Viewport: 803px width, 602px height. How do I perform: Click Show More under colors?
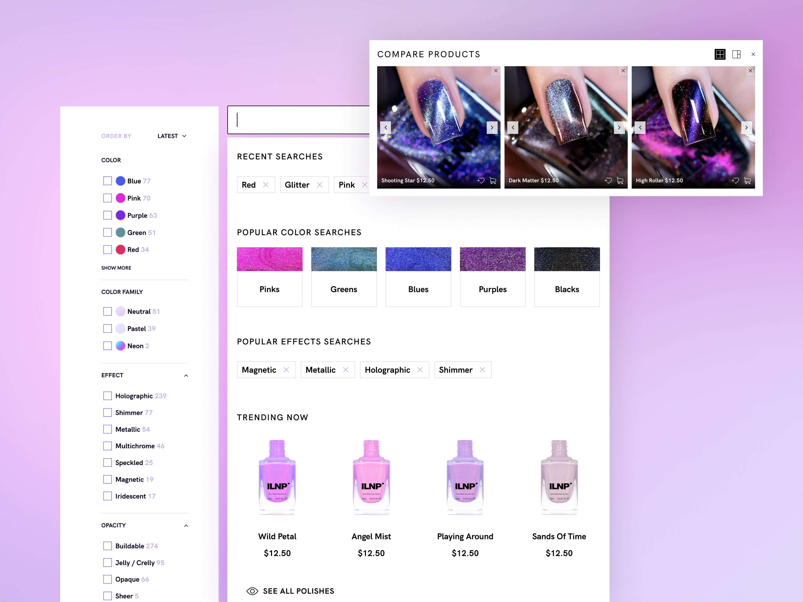[116, 268]
